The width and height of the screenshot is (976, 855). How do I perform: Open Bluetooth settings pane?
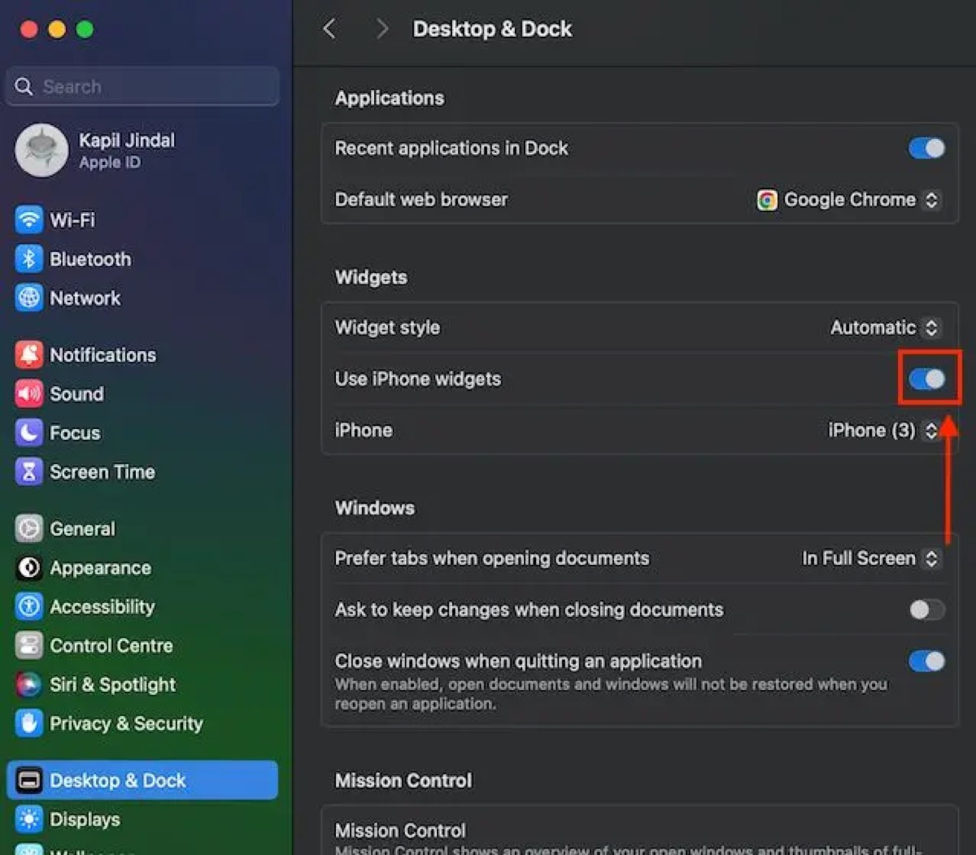[x=142, y=258]
